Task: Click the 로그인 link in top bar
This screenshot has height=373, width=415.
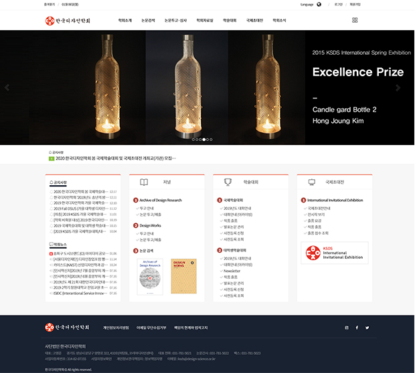Action: click(338, 4)
